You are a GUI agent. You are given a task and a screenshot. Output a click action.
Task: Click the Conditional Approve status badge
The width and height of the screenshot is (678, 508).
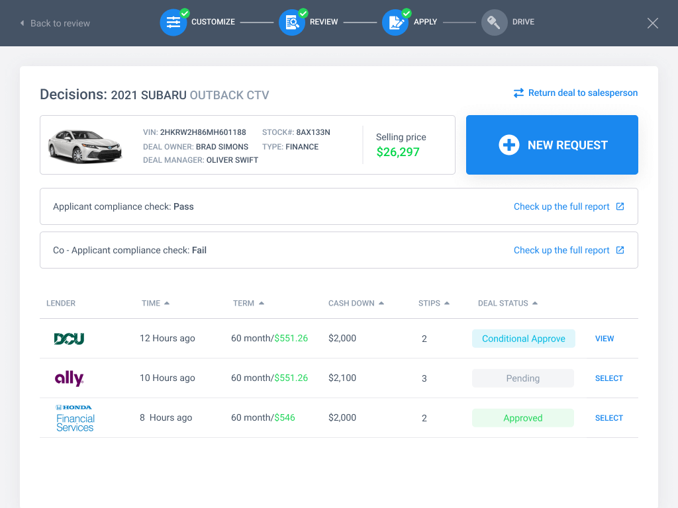coord(523,339)
